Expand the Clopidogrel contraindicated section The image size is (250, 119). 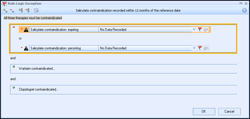[14, 87]
